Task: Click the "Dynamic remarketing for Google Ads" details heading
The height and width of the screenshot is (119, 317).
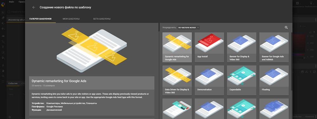Action: click(x=59, y=81)
